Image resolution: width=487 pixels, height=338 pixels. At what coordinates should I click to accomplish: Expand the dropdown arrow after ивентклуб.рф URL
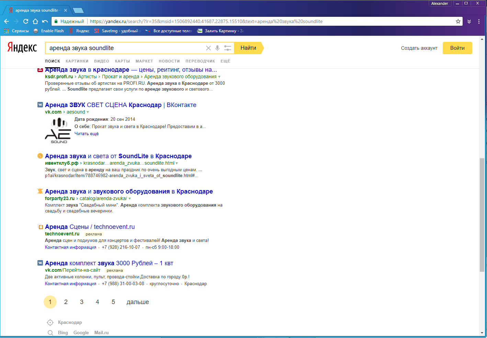(177, 163)
